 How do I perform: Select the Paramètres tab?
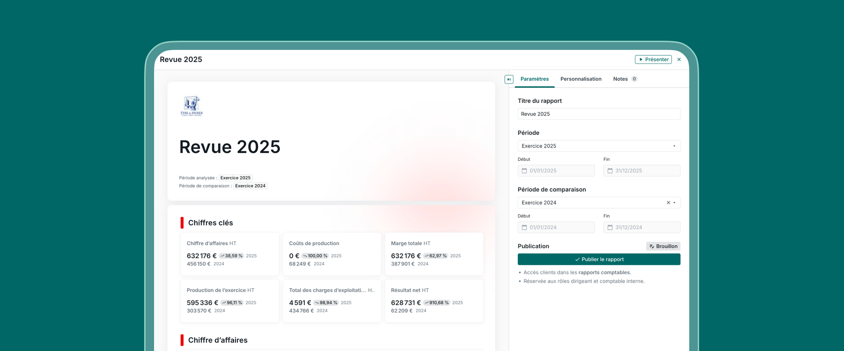(535, 79)
